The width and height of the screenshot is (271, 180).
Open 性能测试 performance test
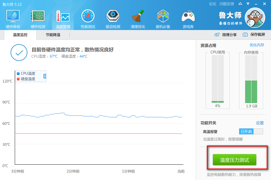point(88,19)
